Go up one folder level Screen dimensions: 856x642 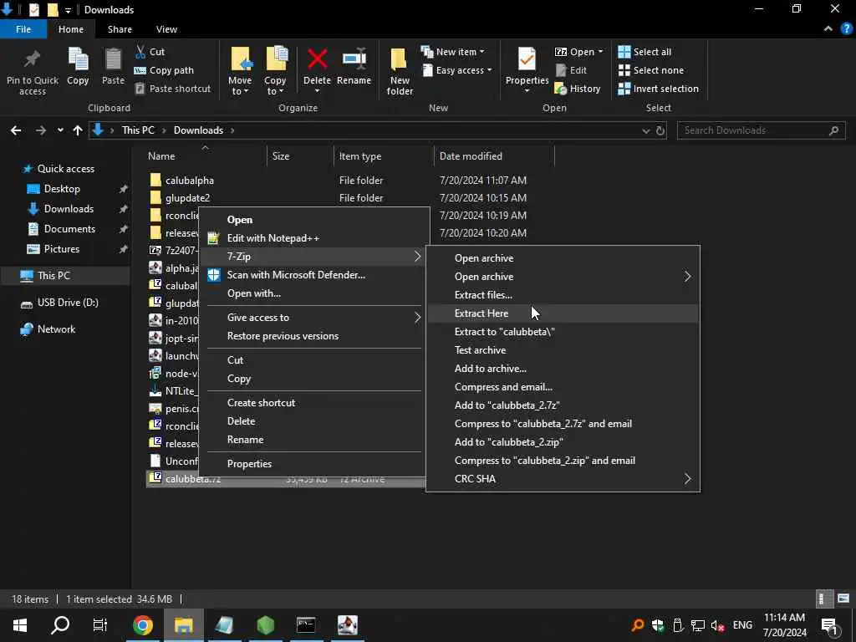coord(78,130)
